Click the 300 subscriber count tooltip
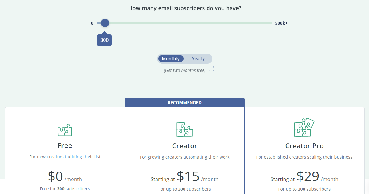The width and height of the screenshot is (369, 194). (x=104, y=40)
